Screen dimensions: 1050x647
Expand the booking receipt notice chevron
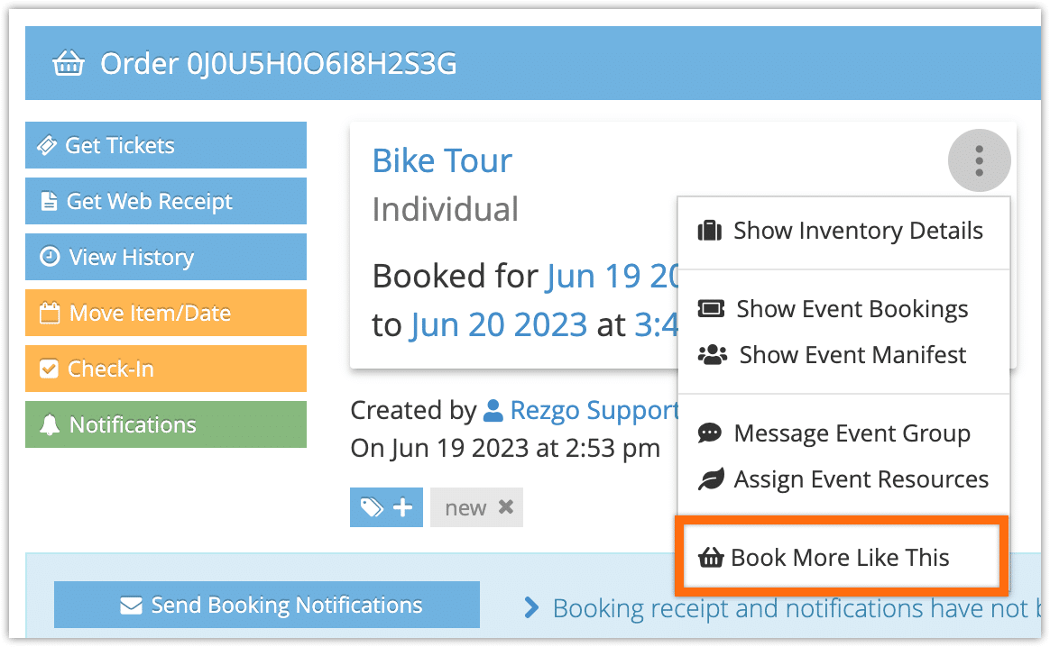click(x=531, y=607)
